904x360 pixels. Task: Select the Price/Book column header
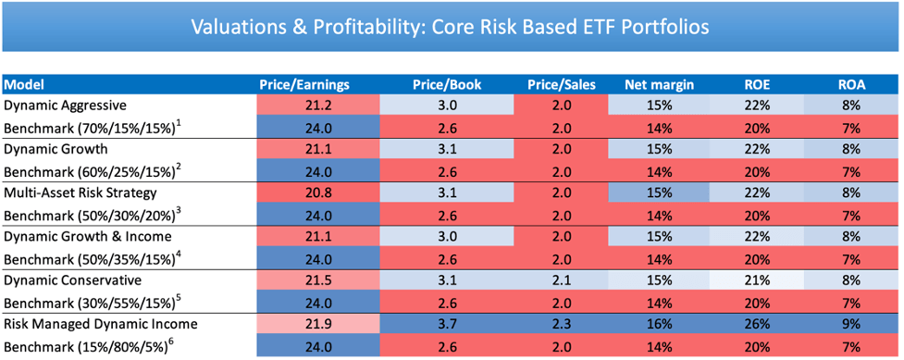447,85
